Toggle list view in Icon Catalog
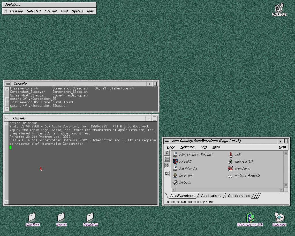The image size is (295, 236). (167, 159)
